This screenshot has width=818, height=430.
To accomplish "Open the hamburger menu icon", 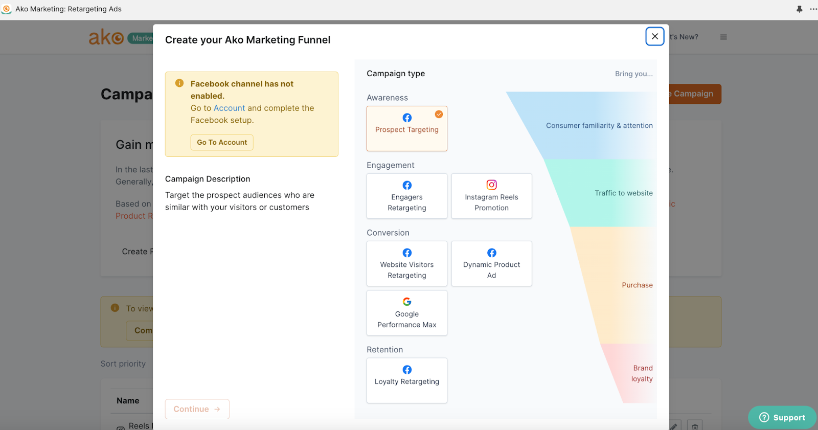I will [x=723, y=37].
